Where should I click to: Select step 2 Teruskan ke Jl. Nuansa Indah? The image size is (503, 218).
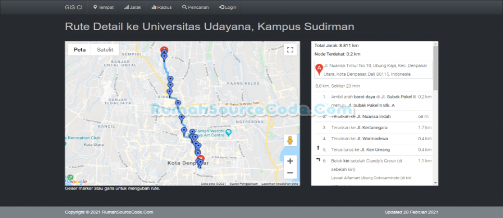point(373,116)
